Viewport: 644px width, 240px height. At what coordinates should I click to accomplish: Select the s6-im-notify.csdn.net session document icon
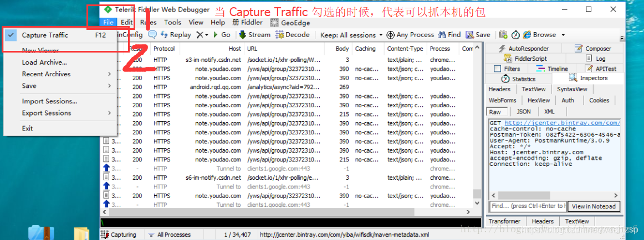click(106, 178)
